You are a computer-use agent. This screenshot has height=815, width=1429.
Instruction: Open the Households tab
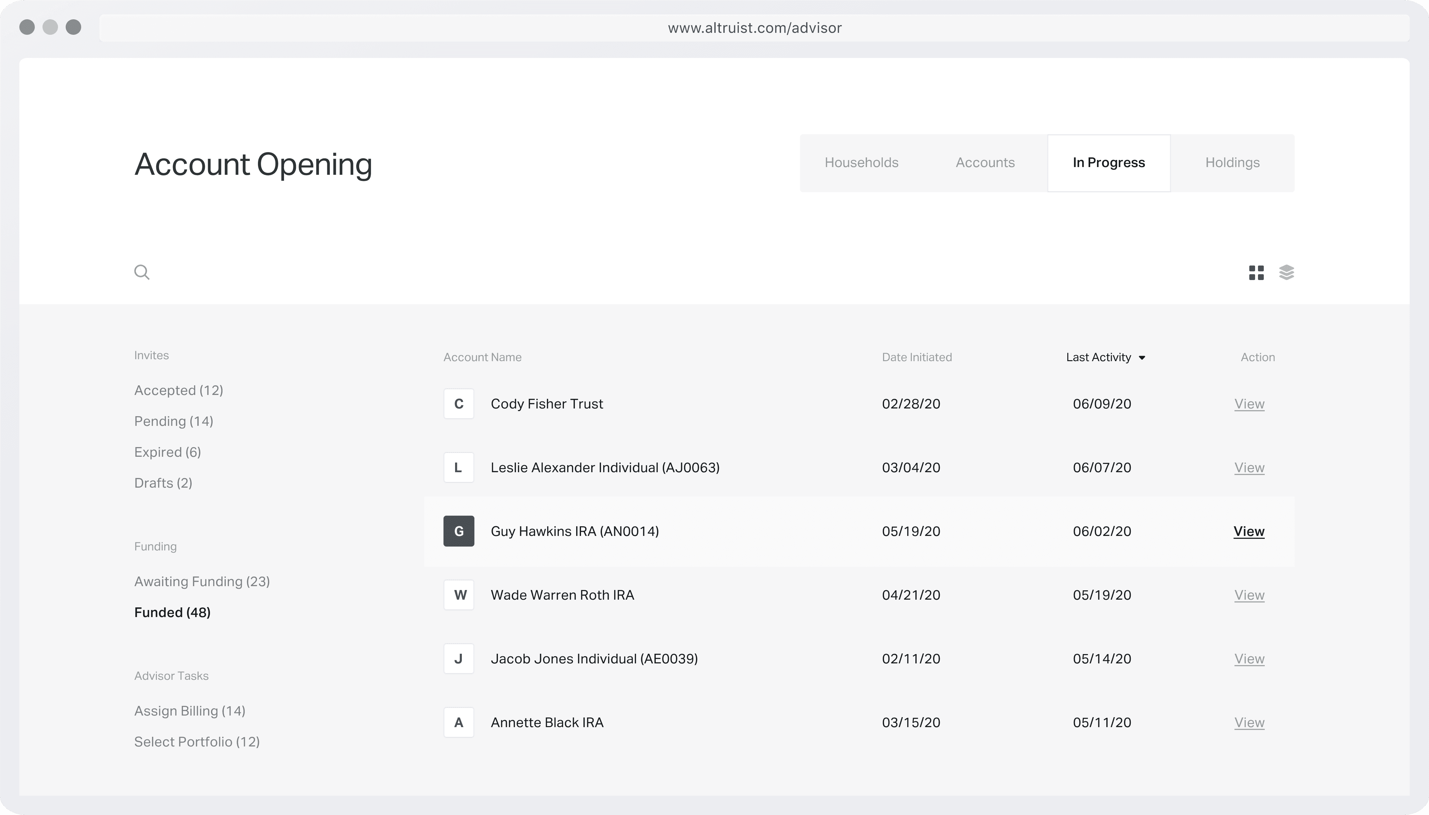[x=861, y=163]
